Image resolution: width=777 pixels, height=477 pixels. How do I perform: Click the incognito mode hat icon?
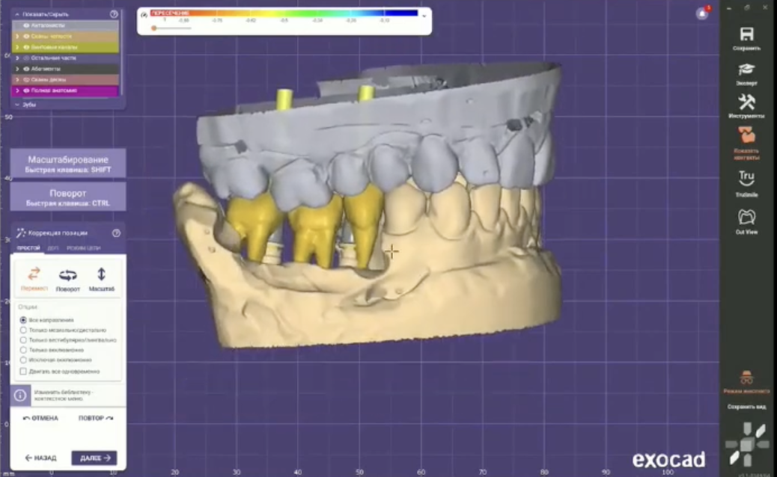coord(746,378)
